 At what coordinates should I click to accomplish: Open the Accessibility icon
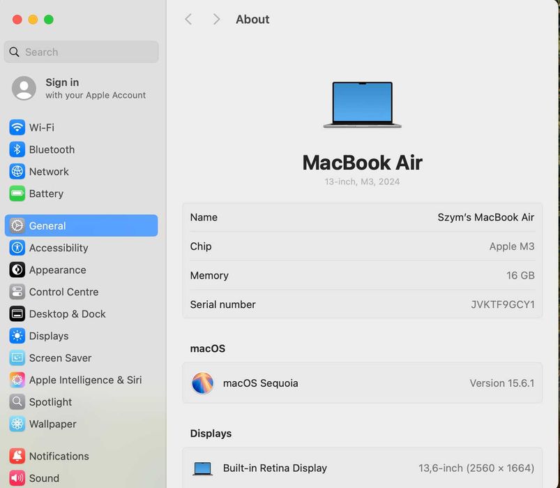tap(17, 248)
